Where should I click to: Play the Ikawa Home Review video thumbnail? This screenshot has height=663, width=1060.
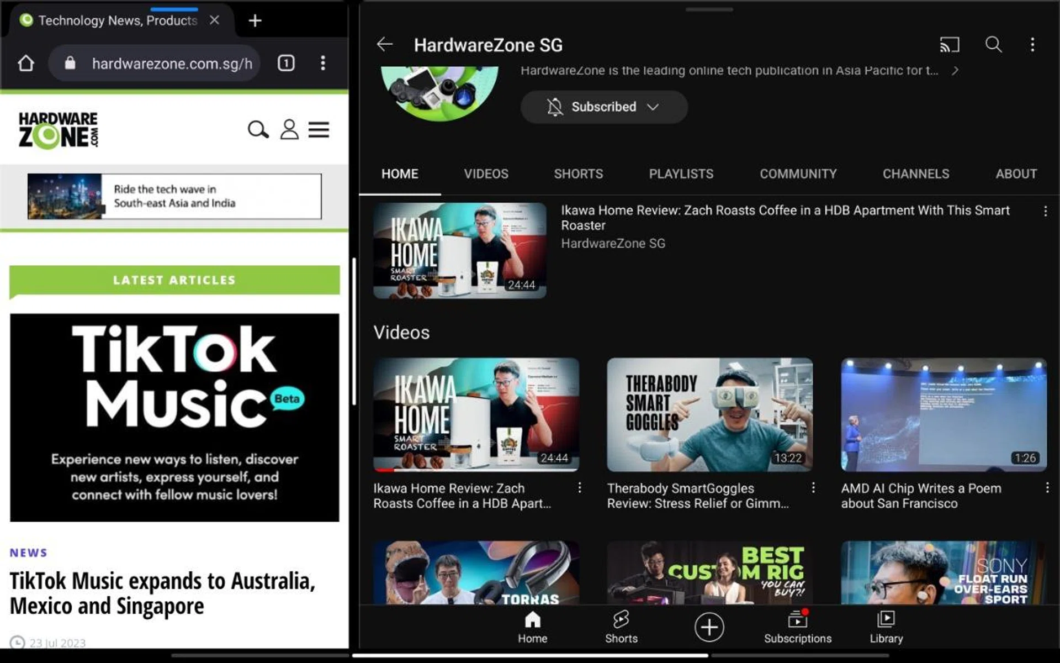(x=459, y=250)
